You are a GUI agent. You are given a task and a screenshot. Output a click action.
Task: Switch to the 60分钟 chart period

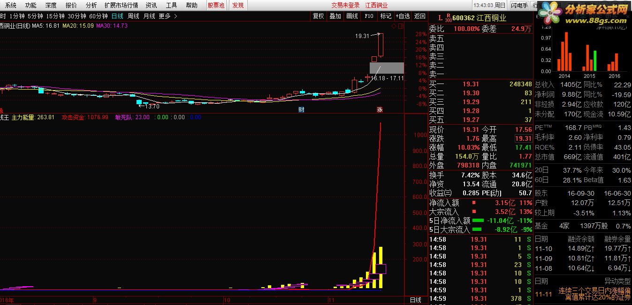coord(98,16)
